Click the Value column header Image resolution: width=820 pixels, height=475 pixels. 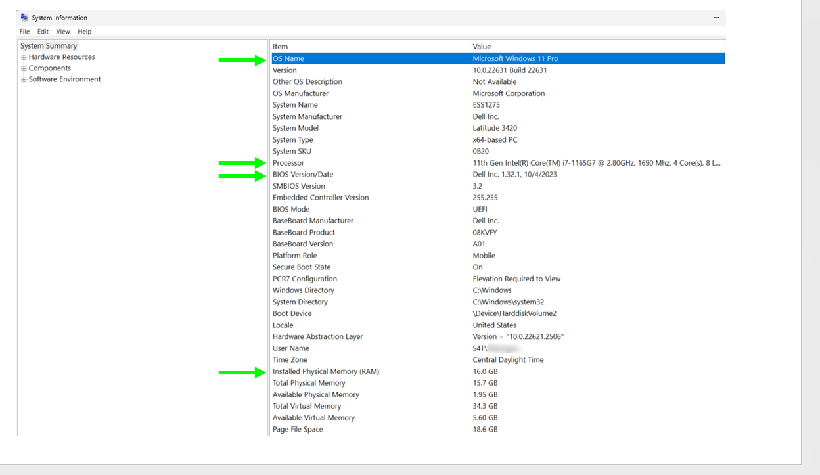482,47
